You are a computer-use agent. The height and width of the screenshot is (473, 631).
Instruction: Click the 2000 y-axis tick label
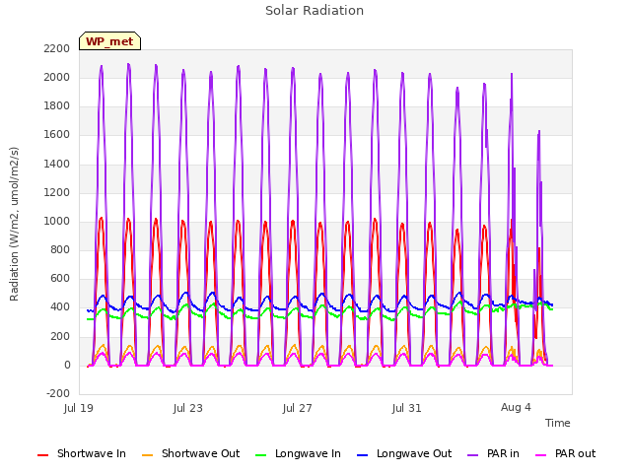[x=57, y=77]
